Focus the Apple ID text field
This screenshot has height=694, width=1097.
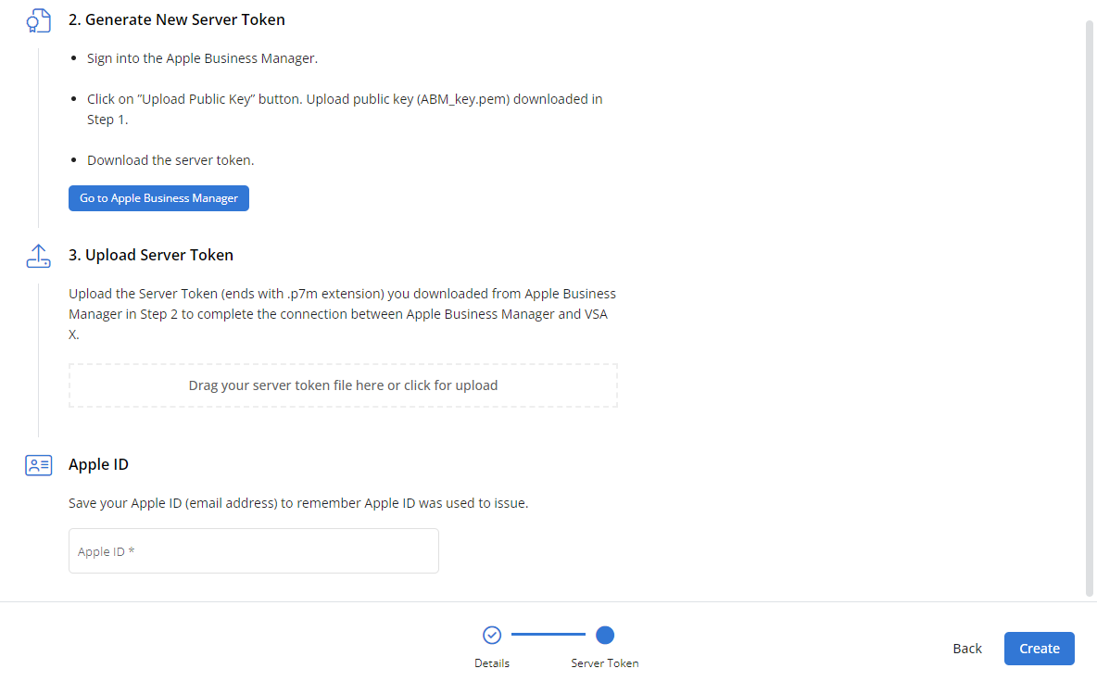point(253,551)
